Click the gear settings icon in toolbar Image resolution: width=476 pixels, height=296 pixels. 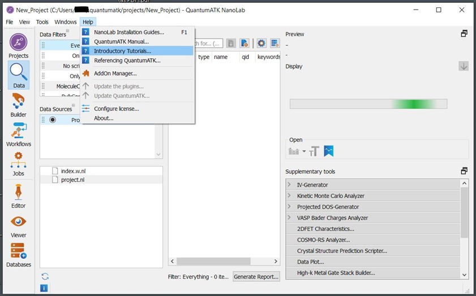click(x=261, y=43)
